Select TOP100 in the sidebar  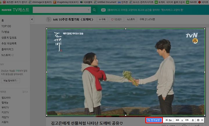pos(6,26)
